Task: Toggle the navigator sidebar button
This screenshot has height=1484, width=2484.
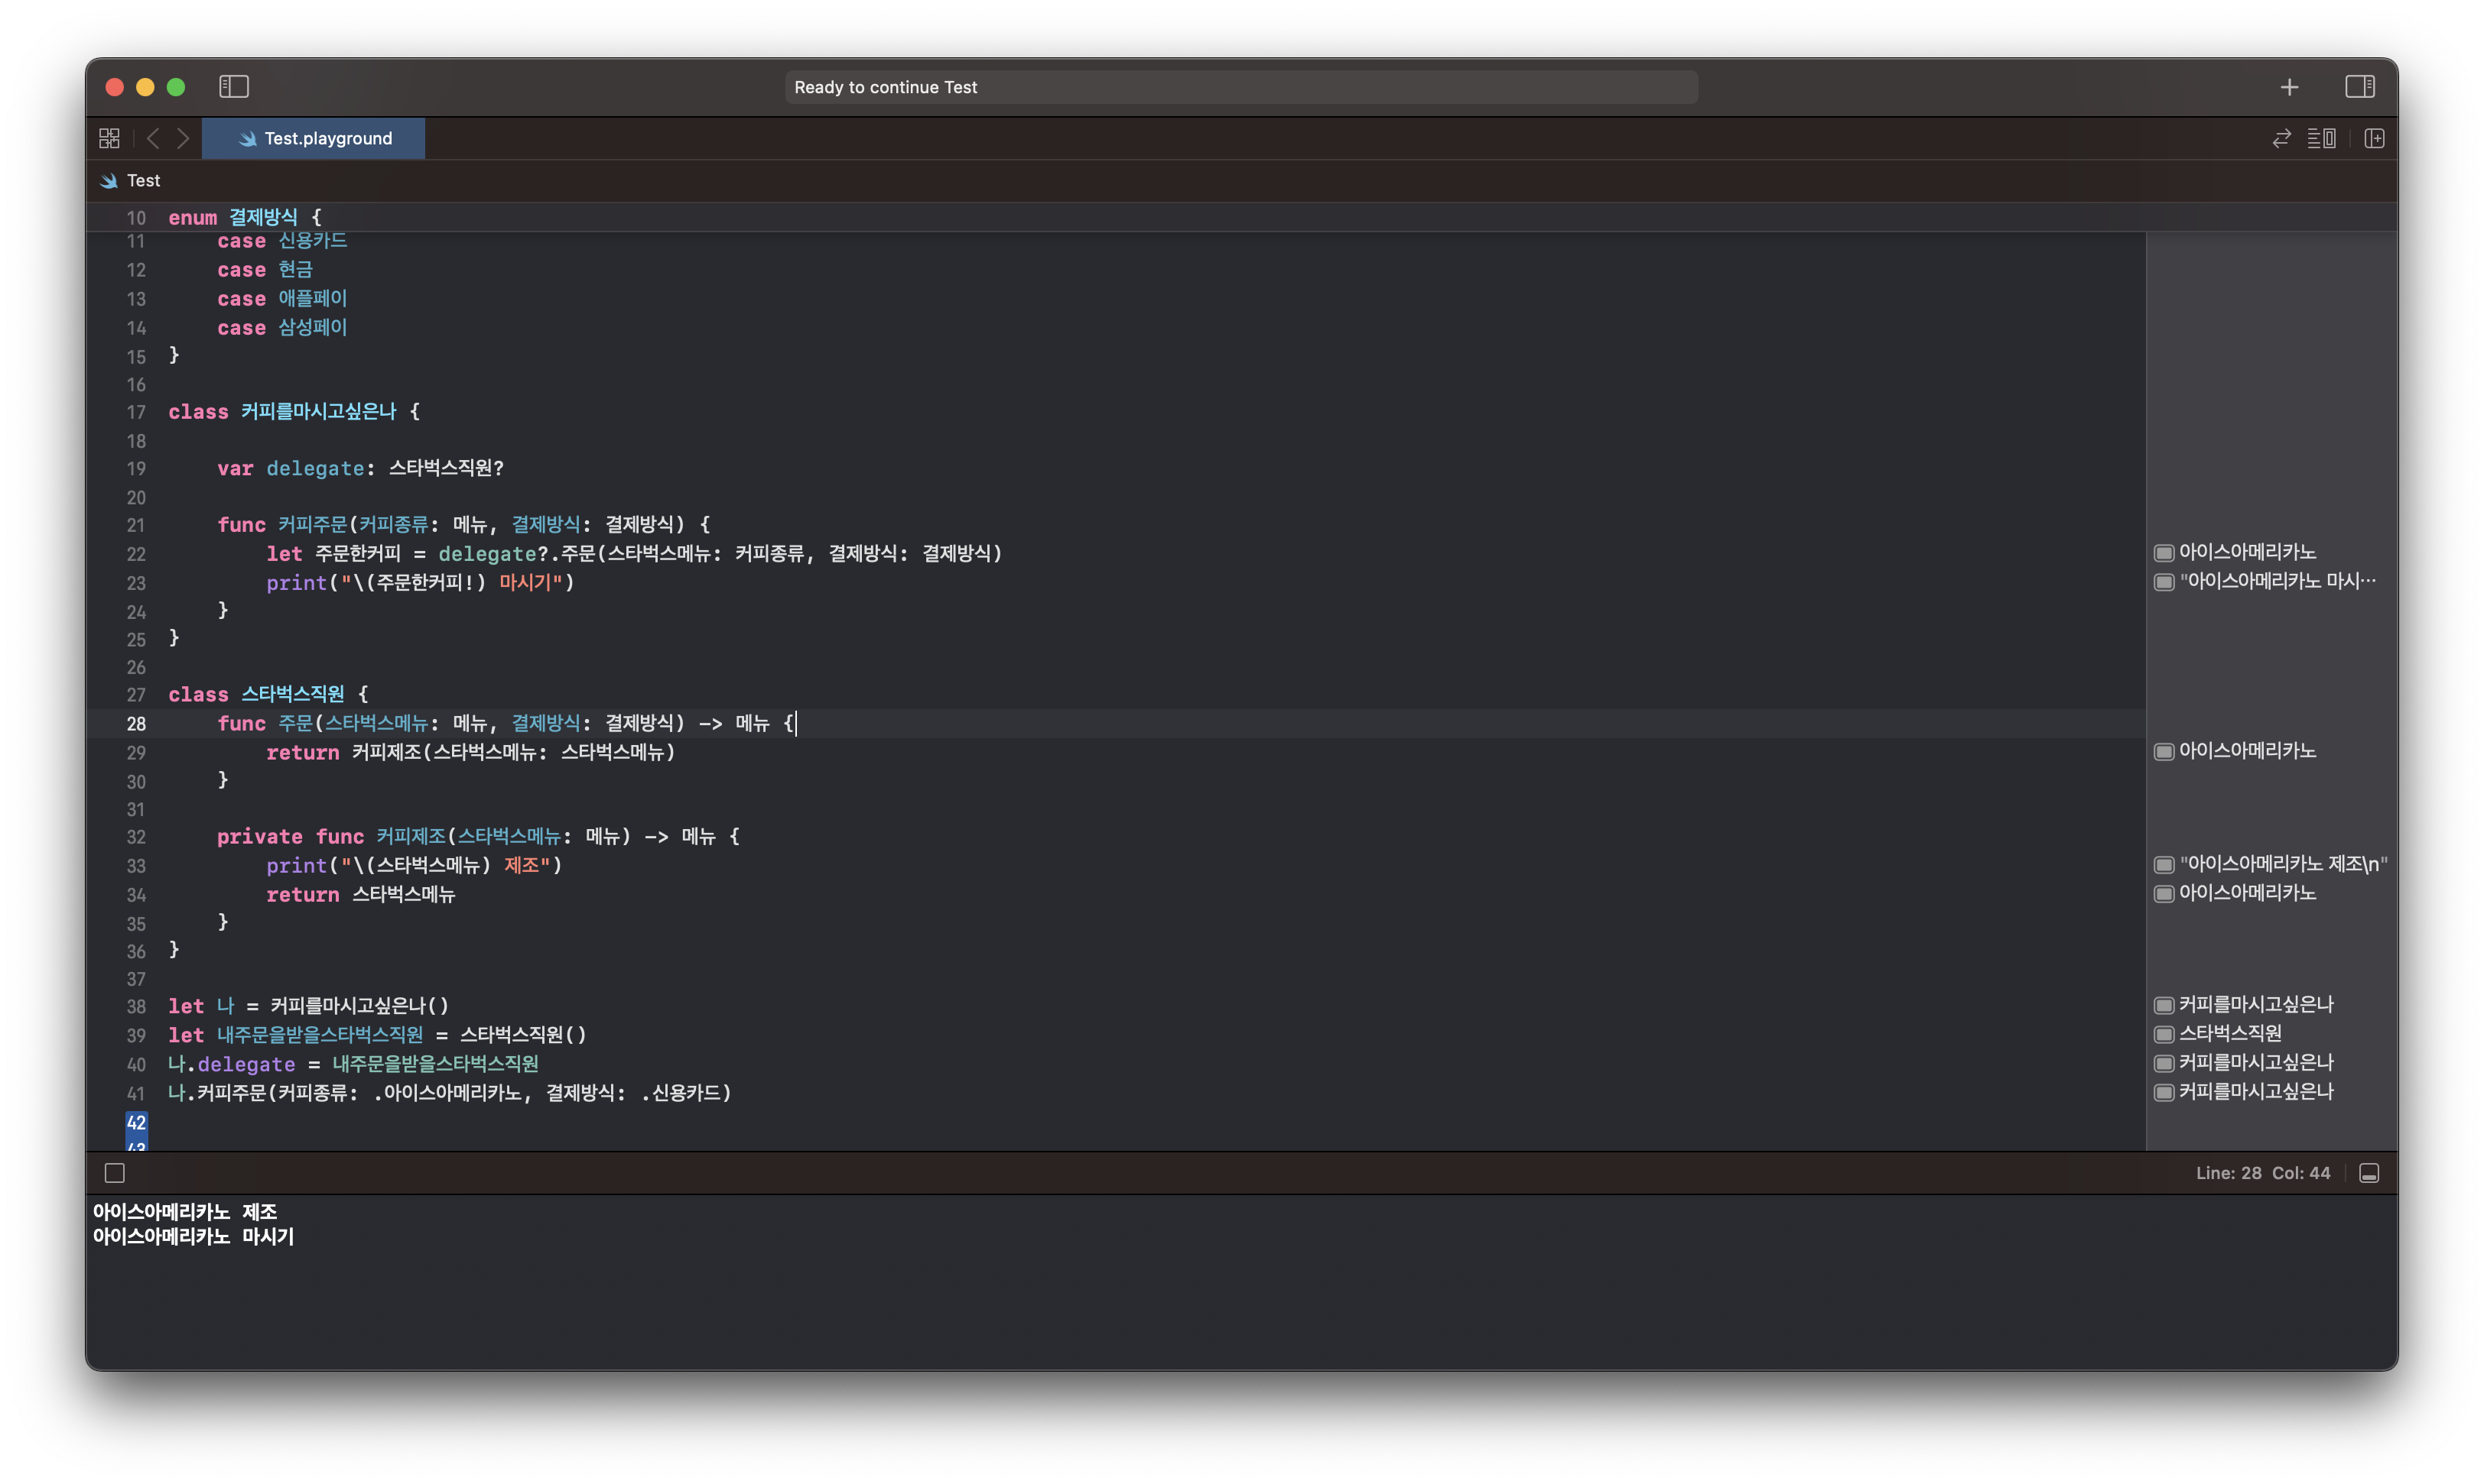Action: [233, 87]
